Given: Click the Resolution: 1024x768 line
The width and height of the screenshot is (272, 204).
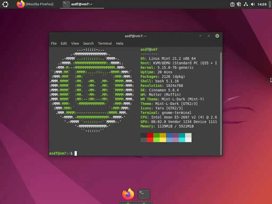Looking at the screenshot, I should (162, 86).
